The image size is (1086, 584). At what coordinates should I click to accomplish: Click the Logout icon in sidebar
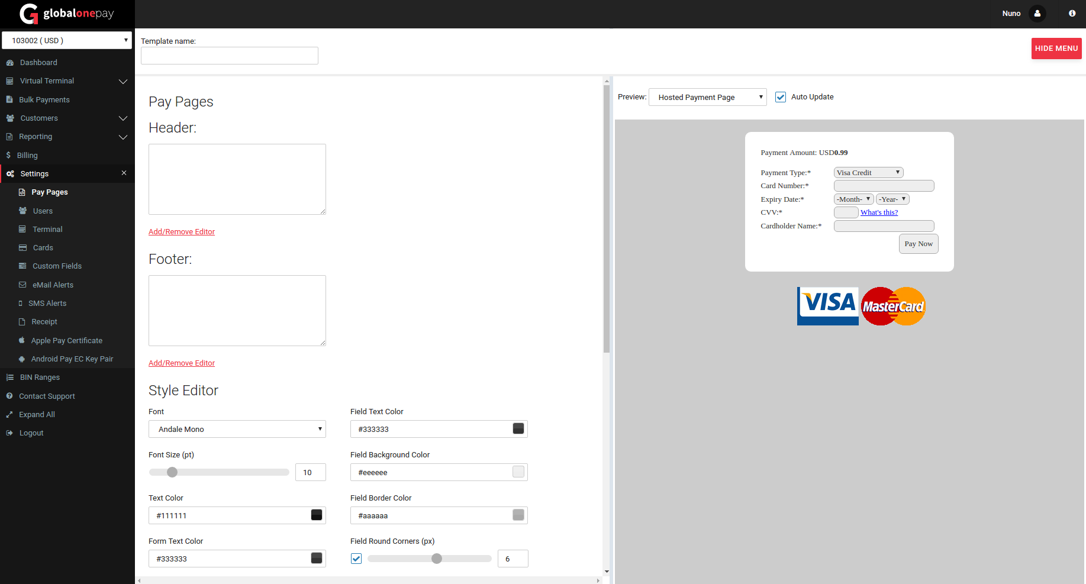9,433
